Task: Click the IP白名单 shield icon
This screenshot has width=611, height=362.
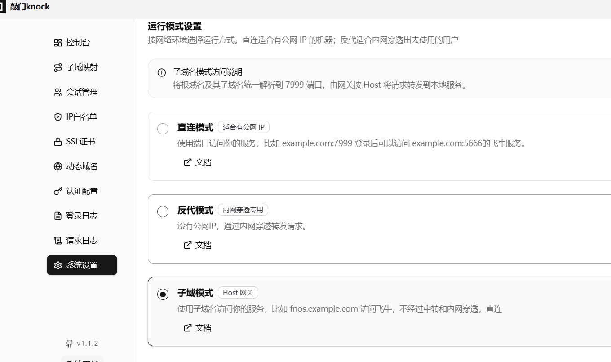Action: tap(58, 117)
